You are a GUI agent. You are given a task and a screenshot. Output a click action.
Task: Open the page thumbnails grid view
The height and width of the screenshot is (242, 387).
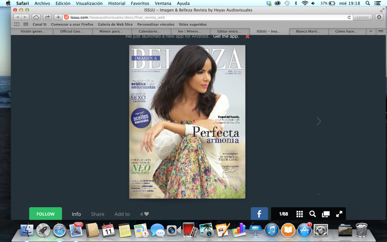tap(299, 214)
